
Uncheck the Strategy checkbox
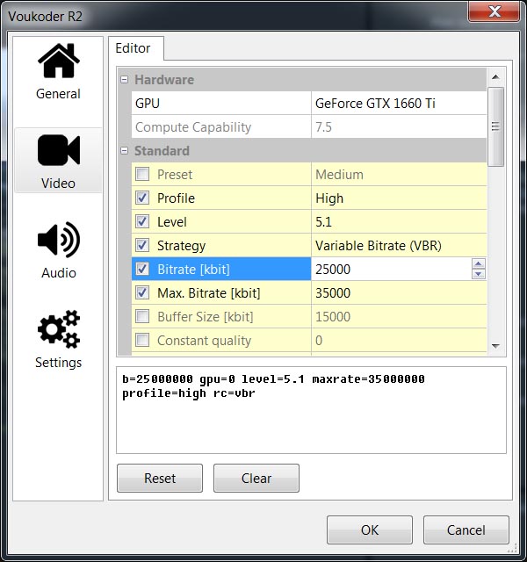click(142, 246)
